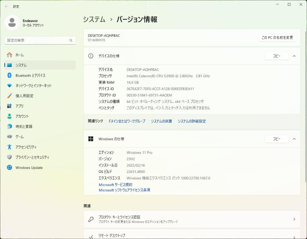The height and width of the screenshot is (239, 307).
Task: Open Microsoft サービス規約 link
Action: [x=115, y=184]
